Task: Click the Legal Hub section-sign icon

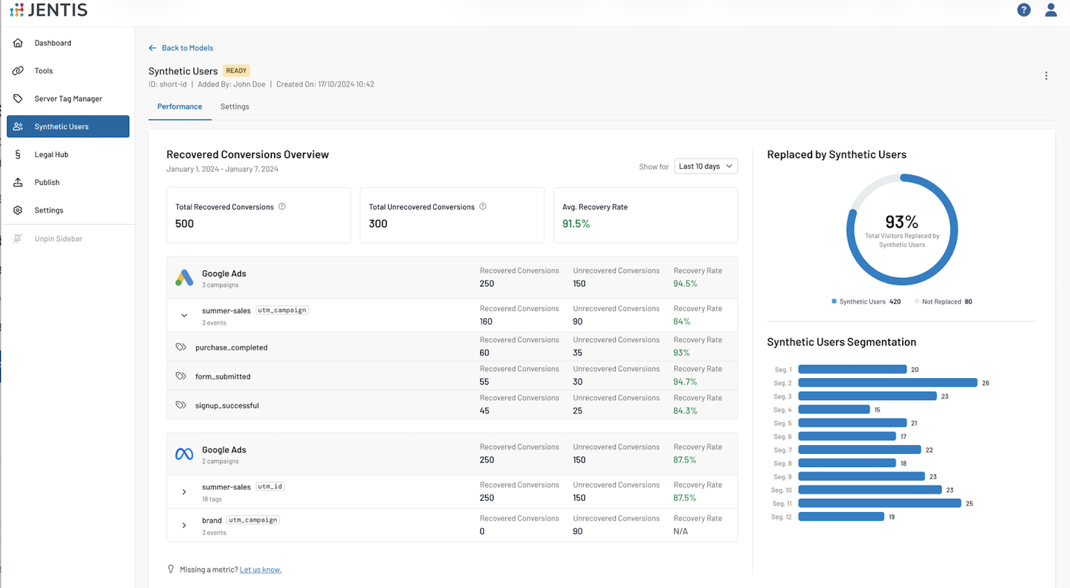Action: tap(18, 154)
